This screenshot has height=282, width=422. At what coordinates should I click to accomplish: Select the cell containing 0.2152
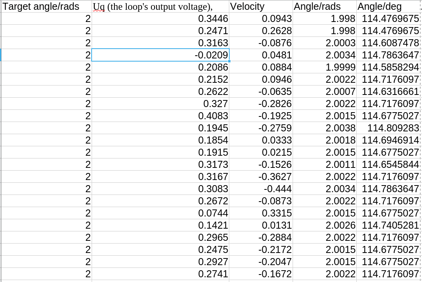pos(160,79)
